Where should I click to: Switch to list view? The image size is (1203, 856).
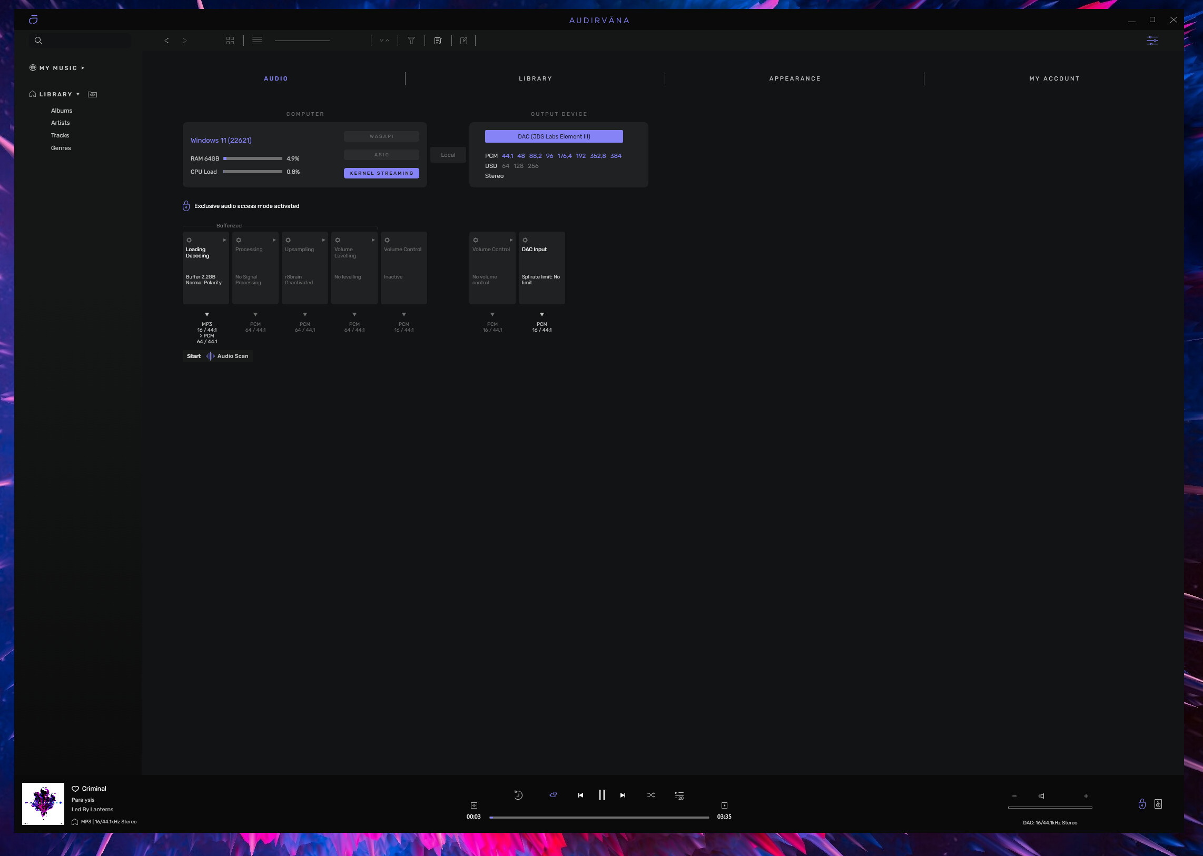click(x=258, y=41)
